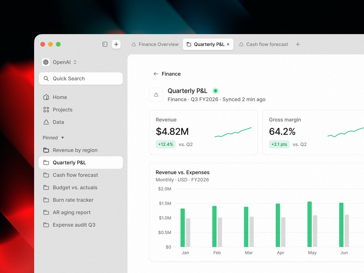Viewport: 364px width, 273px height.
Task: Click folder icon beside Burn rate tracker
Action: [46, 200]
